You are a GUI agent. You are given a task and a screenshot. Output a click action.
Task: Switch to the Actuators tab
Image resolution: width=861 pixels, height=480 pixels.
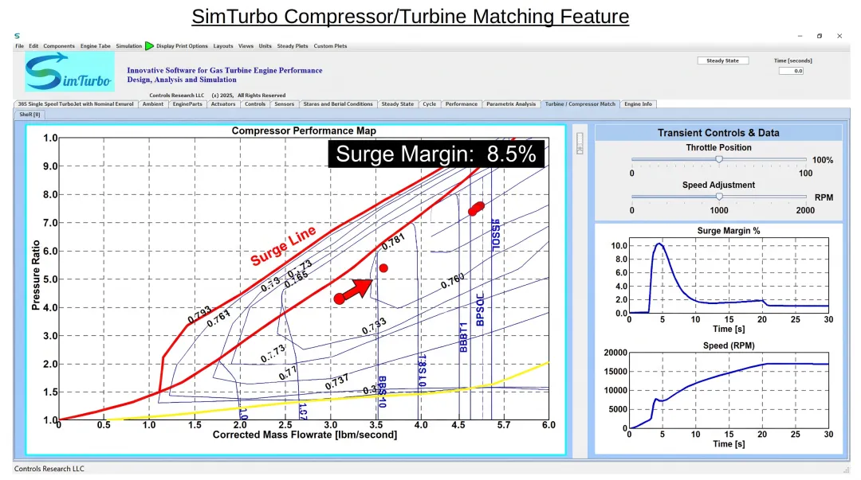223,104
